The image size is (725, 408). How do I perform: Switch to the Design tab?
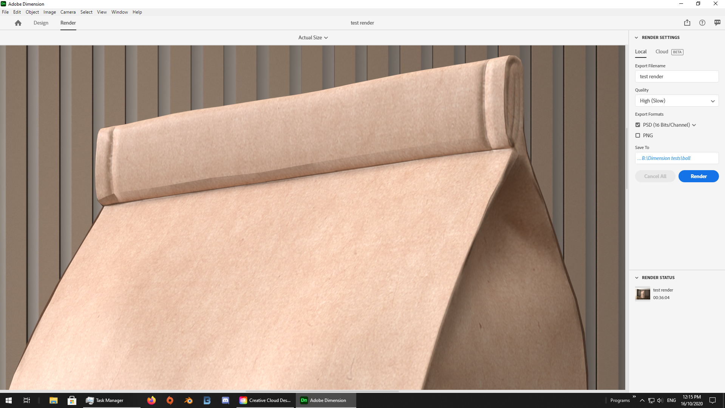(x=40, y=23)
